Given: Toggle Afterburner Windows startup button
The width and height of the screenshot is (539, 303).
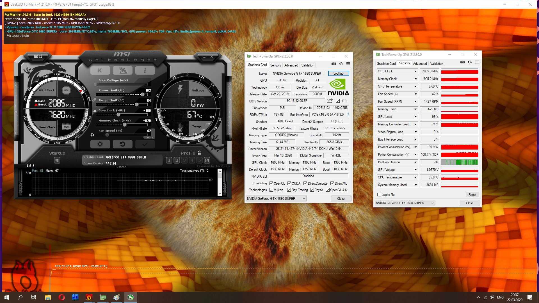Looking at the screenshot, I should pos(57,160).
